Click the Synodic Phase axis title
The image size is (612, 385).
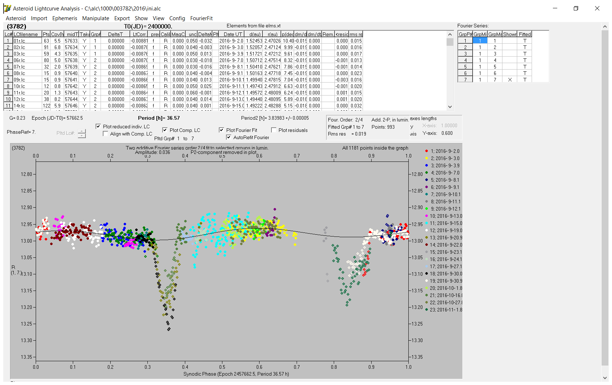pos(236,374)
